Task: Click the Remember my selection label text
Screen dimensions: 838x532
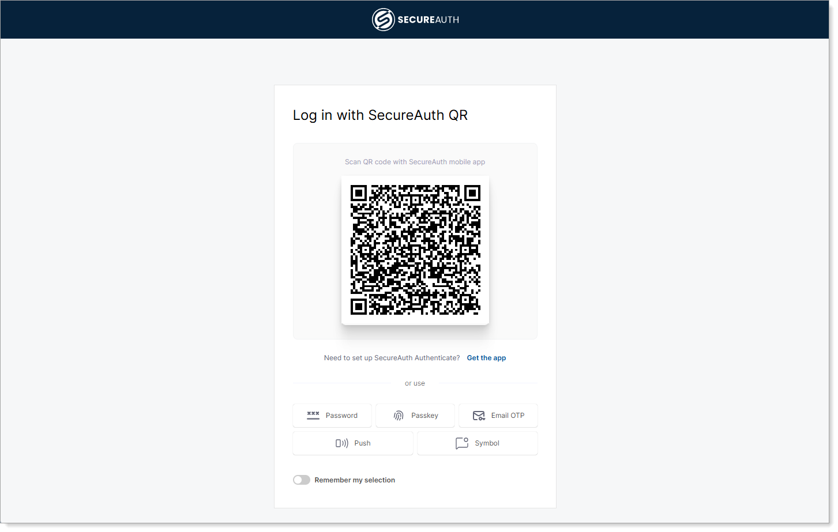Action: [355, 480]
